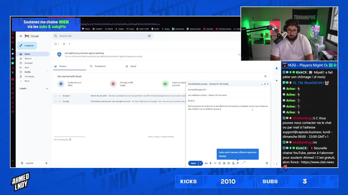The width and height of the screenshot is (348, 195).
Task: Open the Starred folder
Action: (x=33, y=58)
